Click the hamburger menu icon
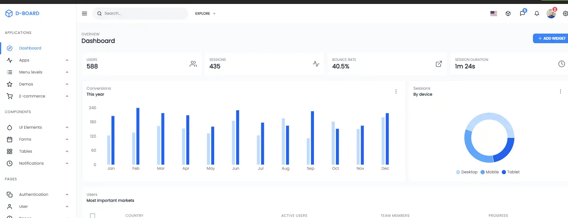The image size is (568, 218). tap(84, 13)
